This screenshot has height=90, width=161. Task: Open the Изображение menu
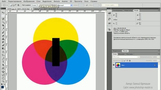coord(29,1)
